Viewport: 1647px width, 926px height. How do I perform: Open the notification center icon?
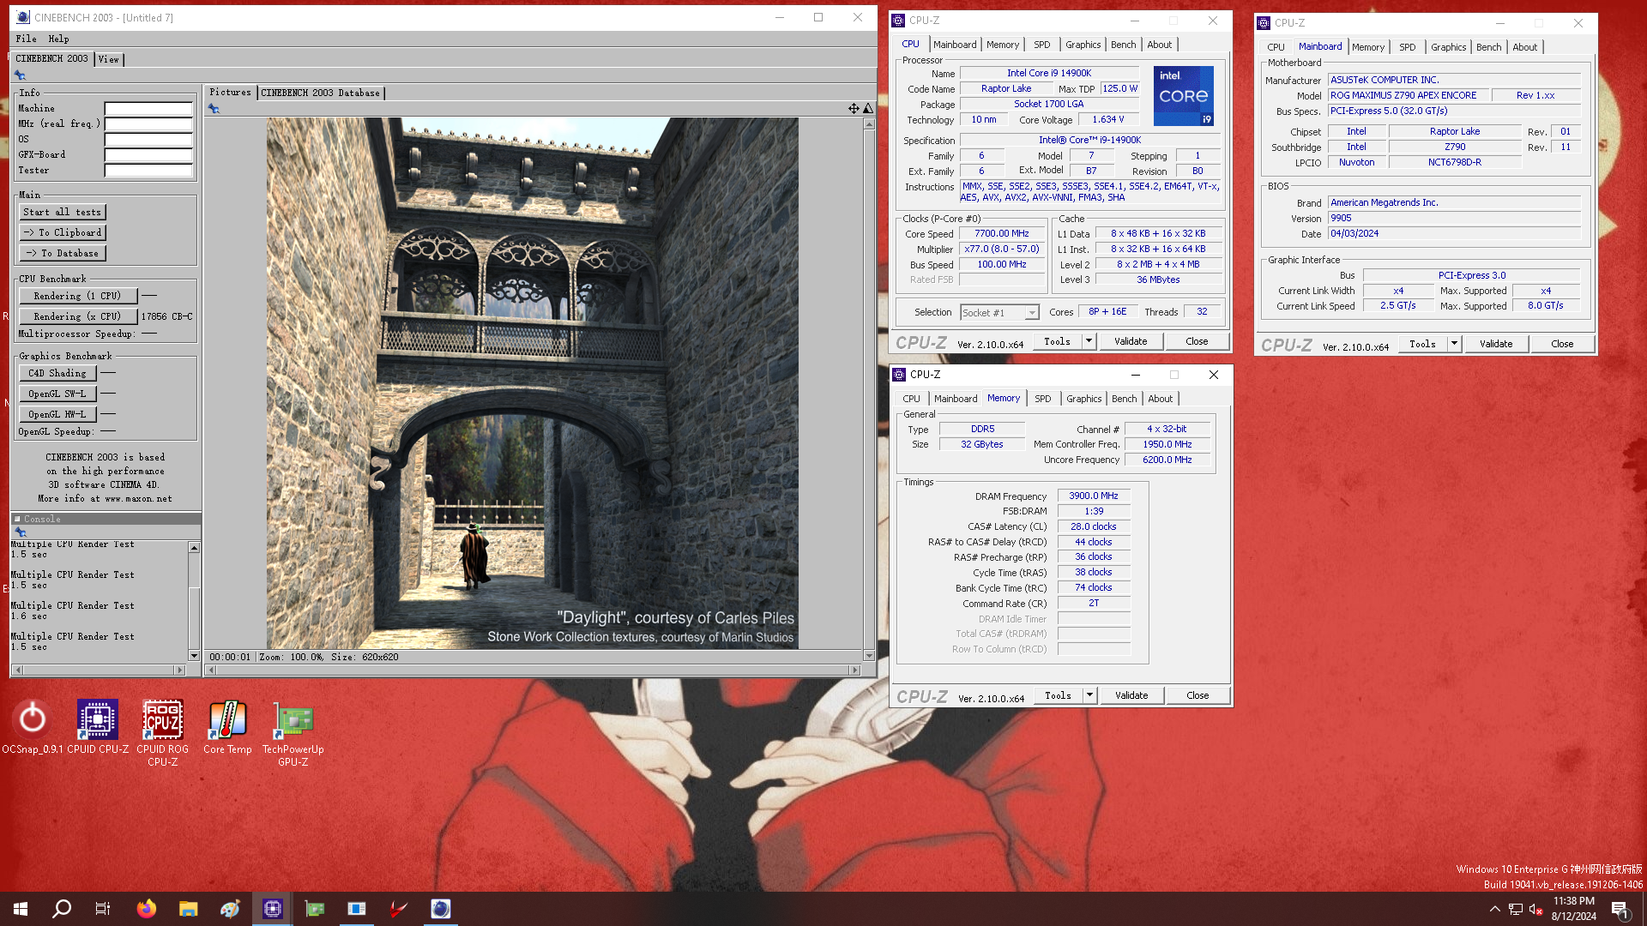click(1620, 909)
